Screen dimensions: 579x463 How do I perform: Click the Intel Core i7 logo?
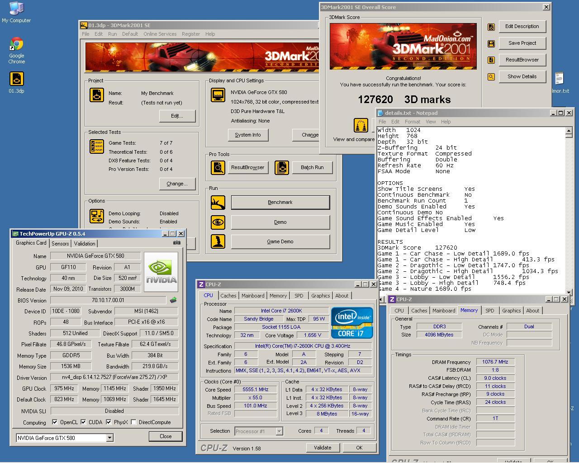tap(352, 323)
